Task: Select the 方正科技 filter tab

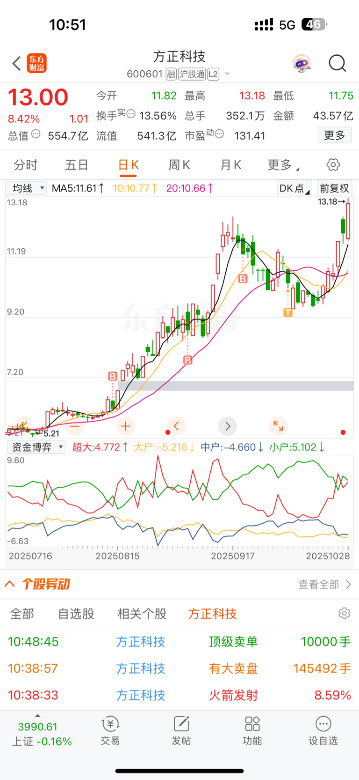Action: (213, 614)
